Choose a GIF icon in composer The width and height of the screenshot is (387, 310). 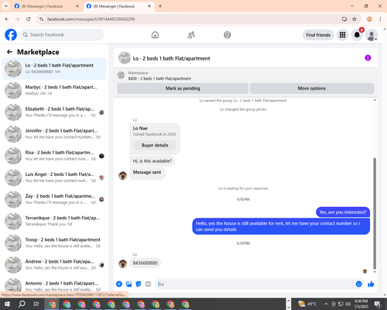coord(148,284)
